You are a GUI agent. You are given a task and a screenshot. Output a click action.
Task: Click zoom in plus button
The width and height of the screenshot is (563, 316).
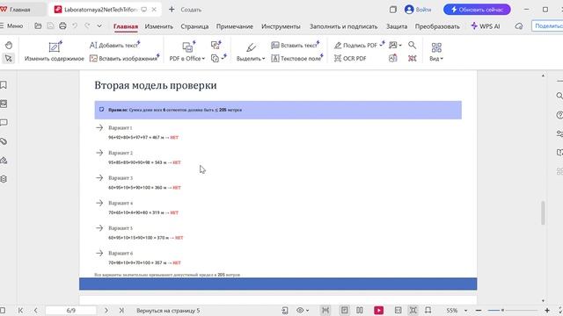click(x=547, y=310)
